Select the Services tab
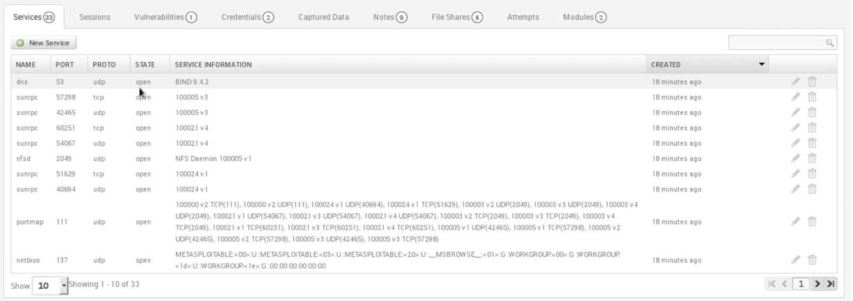Viewport: 853px width, 301px height. pyautogui.click(x=34, y=17)
